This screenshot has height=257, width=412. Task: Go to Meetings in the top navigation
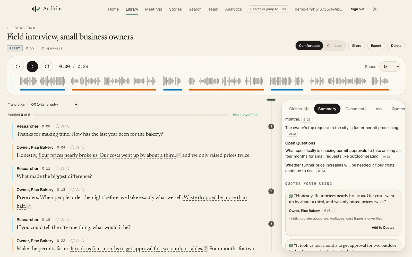point(153,9)
